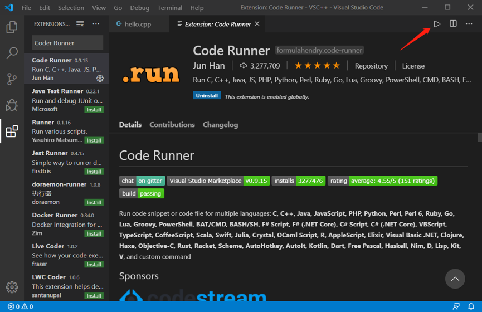Open the Code Runner manage gear
The image size is (482, 312).
pos(100,79)
